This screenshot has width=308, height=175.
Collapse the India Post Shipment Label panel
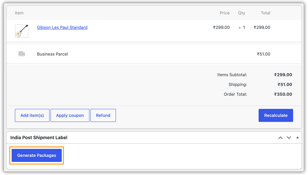pos(298,137)
